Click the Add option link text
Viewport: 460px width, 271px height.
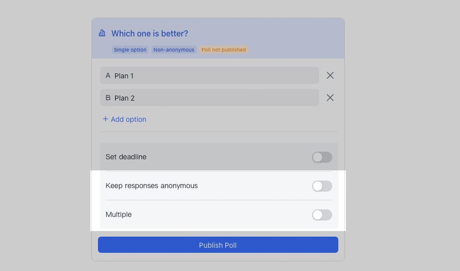(129, 119)
